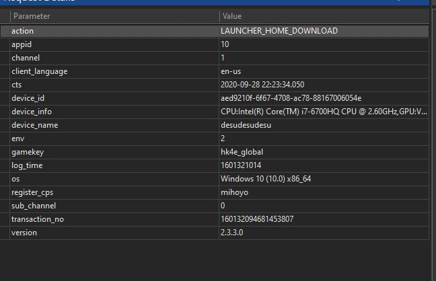Select the 'action' parameter cell
Viewport: 436px width, 281px height.
[114, 31]
